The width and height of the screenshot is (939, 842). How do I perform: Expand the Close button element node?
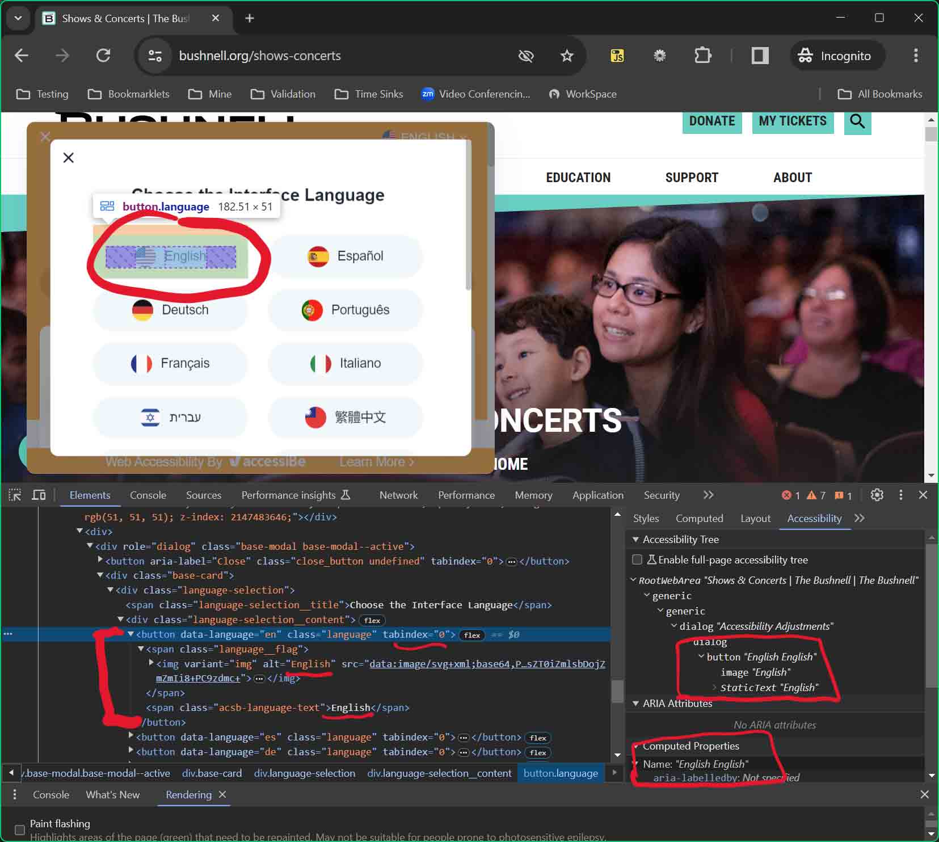(100, 560)
